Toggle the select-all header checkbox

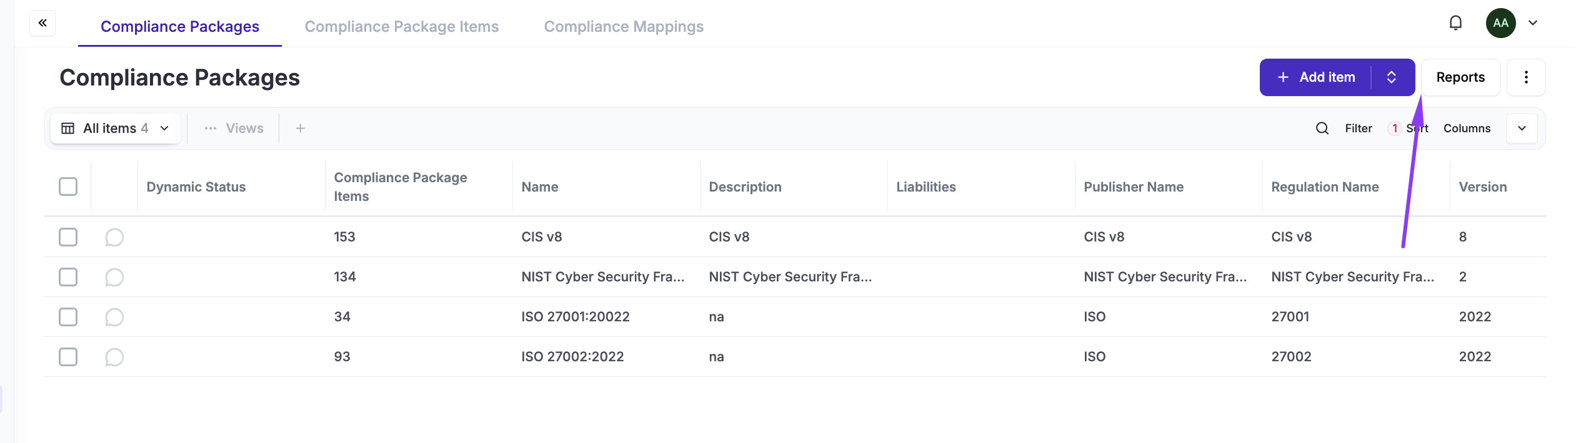(68, 187)
